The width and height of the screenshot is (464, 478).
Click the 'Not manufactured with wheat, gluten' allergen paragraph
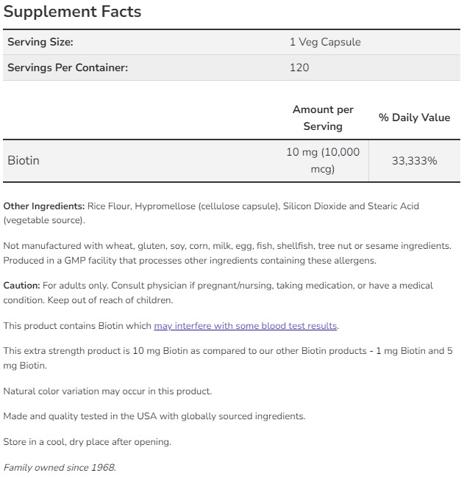(x=226, y=253)
